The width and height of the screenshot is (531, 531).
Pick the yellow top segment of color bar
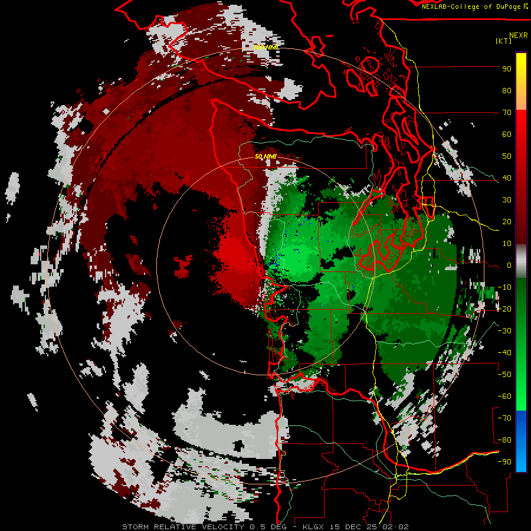click(x=521, y=81)
